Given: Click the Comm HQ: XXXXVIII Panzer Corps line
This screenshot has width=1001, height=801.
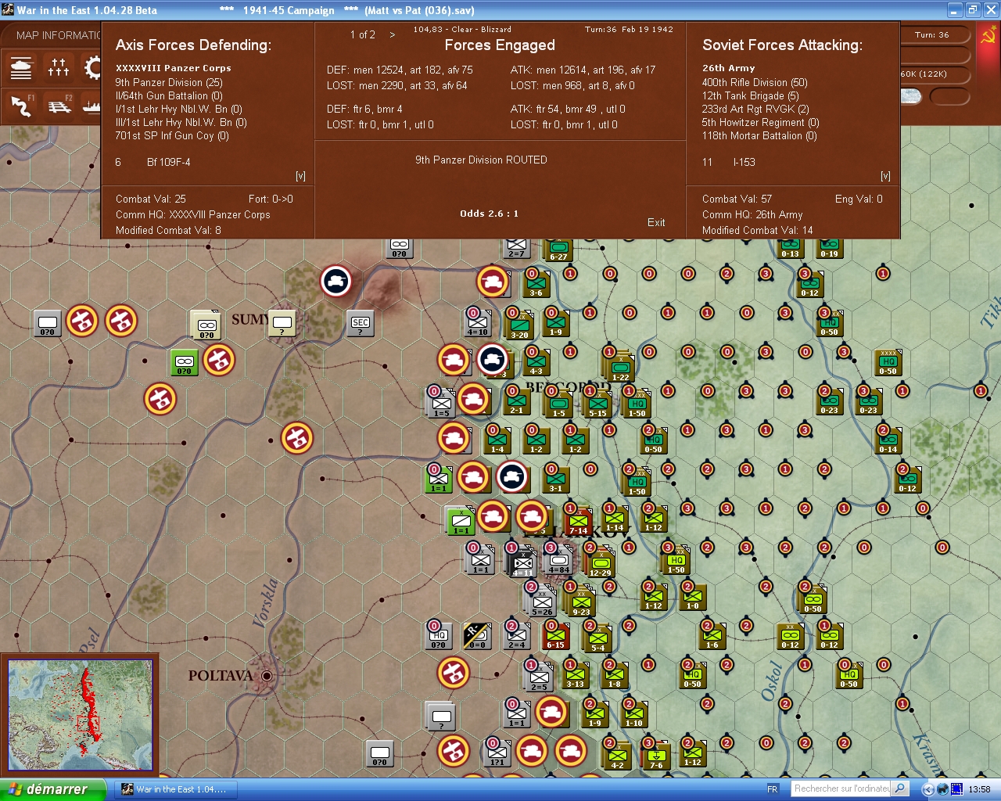Looking at the screenshot, I should coord(193,214).
